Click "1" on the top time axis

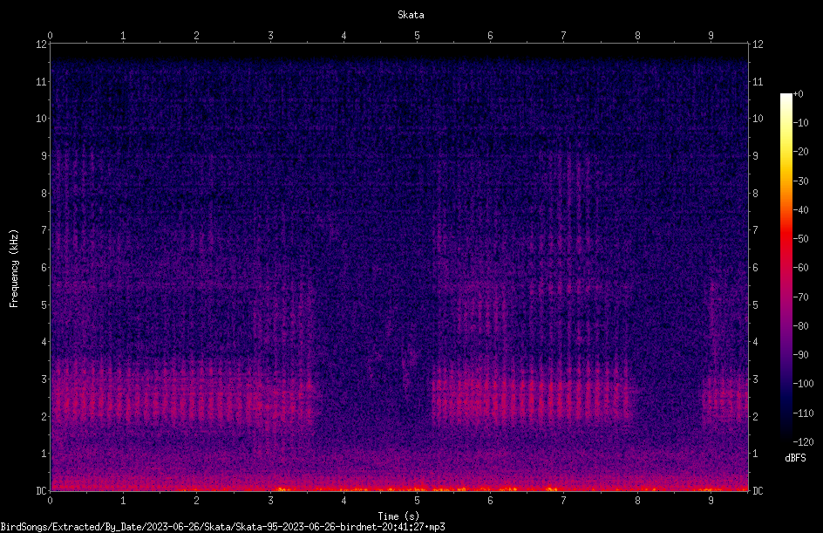click(x=123, y=36)
